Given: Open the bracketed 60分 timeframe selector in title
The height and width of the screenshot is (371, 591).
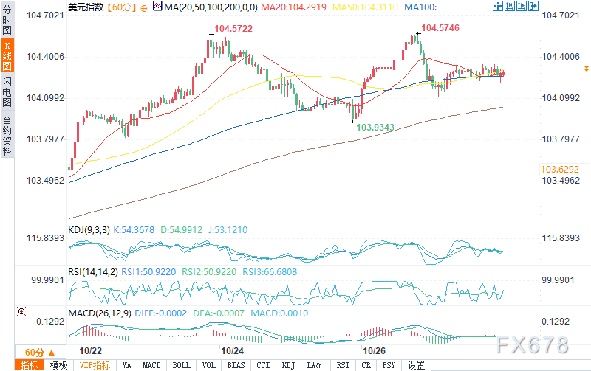Looking at the screenshot, I should point(122,7).
